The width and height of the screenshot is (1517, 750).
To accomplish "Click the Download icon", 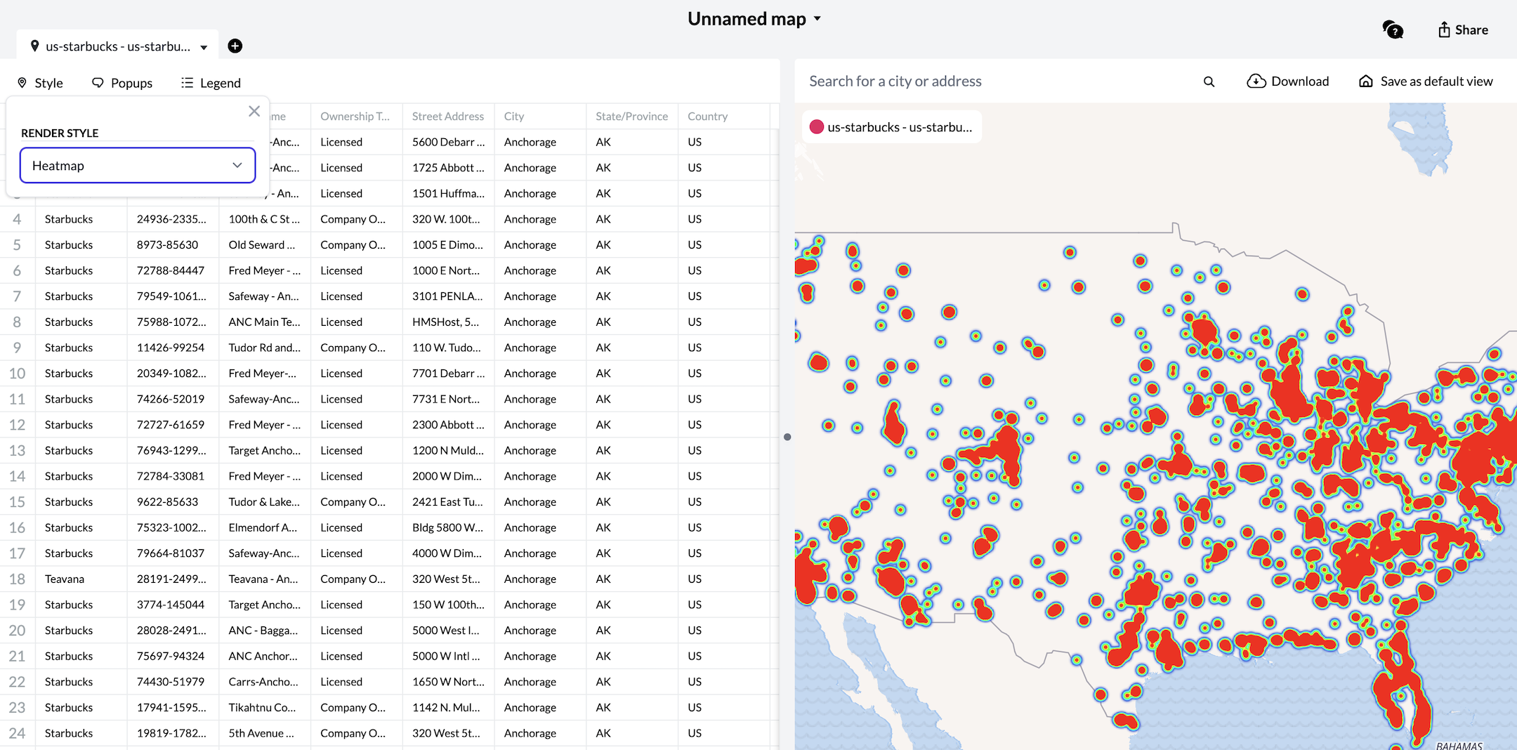I will coord(1256,81).
